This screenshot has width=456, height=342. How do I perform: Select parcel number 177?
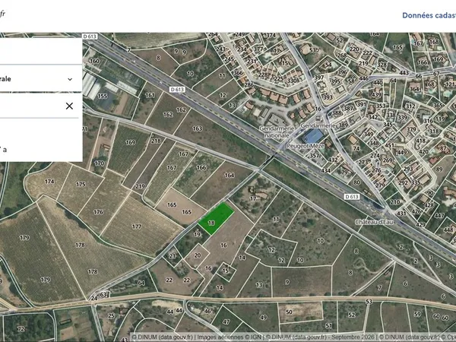pos(137,226)
